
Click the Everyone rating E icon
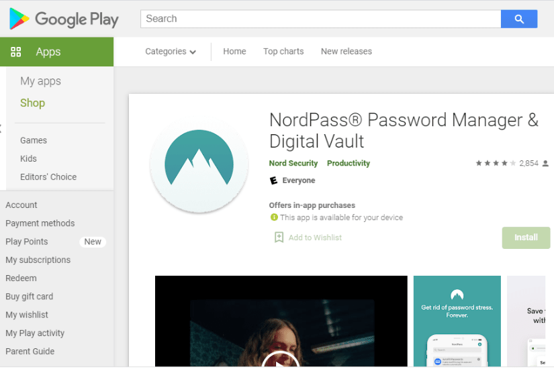click(273, 180)
